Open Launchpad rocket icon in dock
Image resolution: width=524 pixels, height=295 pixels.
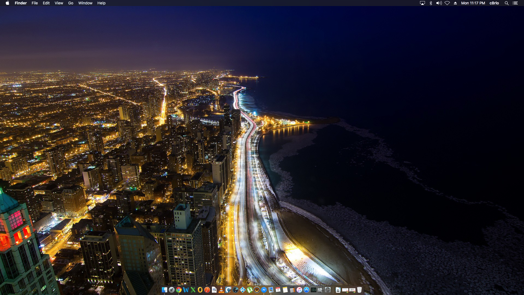[172, 290]
